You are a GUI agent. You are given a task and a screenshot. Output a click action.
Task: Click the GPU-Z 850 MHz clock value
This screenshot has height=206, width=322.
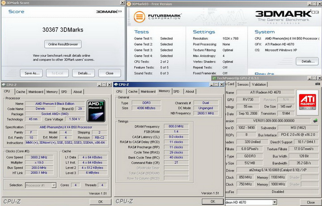(246, 177)
